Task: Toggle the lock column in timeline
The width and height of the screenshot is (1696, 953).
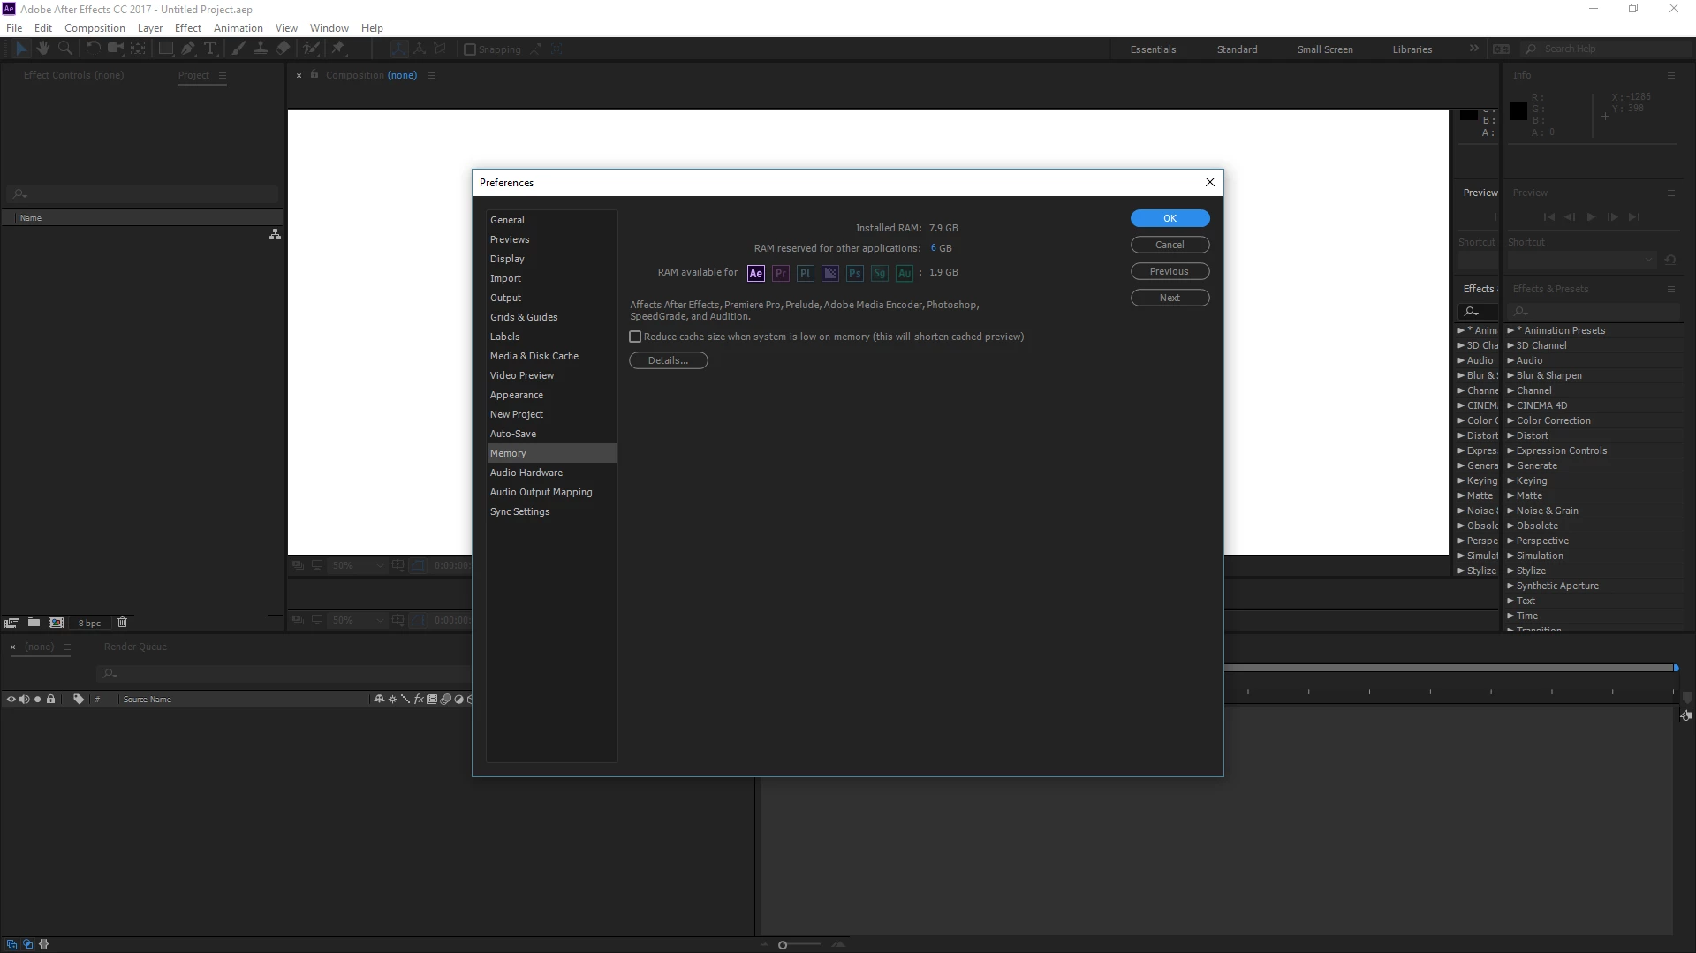Action: [x=51, y=699]
